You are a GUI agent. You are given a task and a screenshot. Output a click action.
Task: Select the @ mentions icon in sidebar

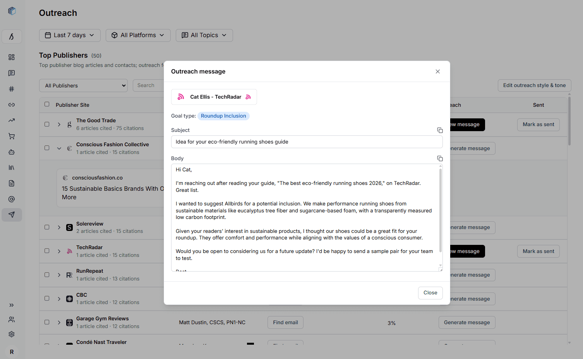[x=11, y=199]
